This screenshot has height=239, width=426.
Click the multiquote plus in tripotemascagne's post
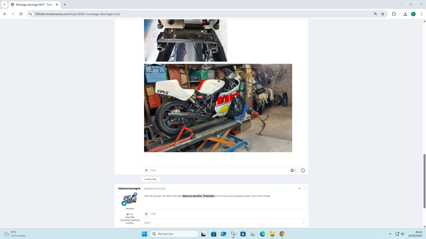146,214
